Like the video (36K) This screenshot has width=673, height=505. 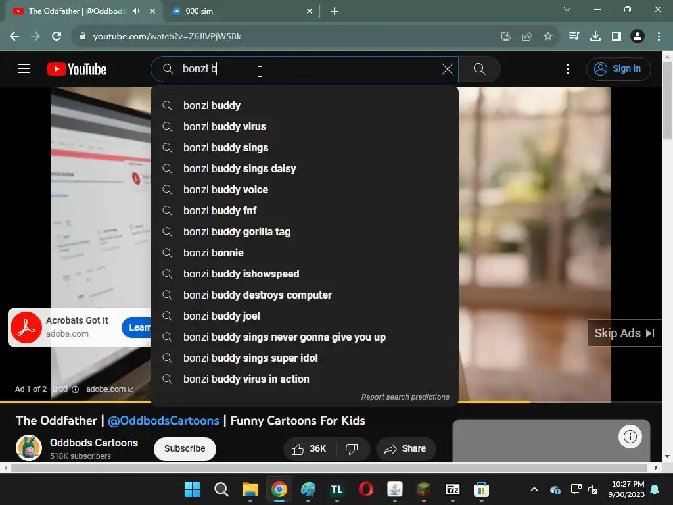310,448
